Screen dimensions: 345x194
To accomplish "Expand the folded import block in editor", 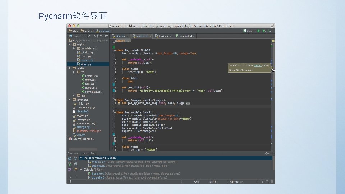I will (x=123, y=41).
